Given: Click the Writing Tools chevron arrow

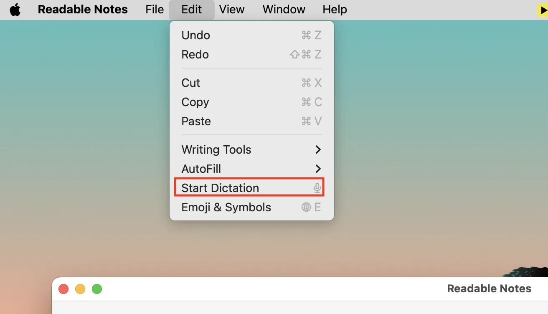Looking at the screenshot, I should click(x=318, y=149).
